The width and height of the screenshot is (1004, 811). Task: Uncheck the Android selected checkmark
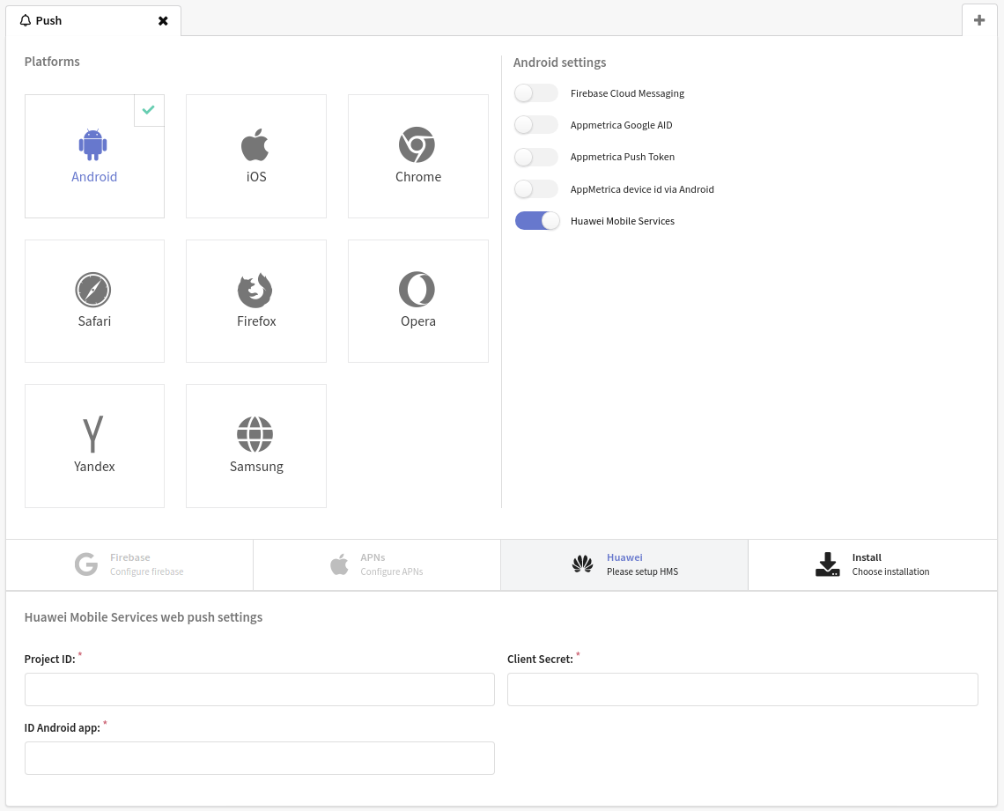point(149,110)
